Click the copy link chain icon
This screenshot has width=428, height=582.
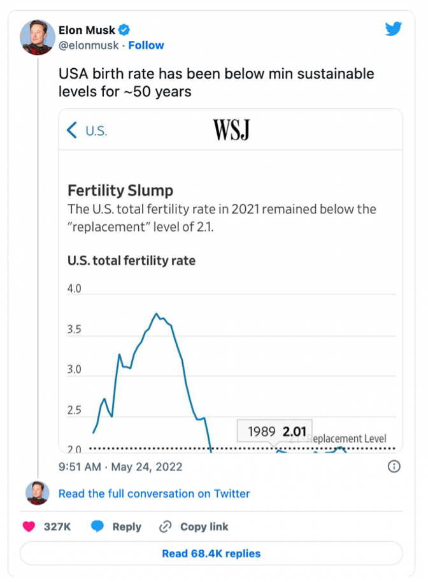coord(166,527)
